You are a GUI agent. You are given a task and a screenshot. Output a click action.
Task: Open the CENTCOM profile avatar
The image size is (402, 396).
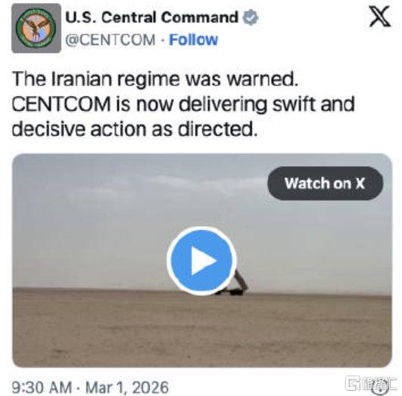pyautogui.click(x=36, y=28)
